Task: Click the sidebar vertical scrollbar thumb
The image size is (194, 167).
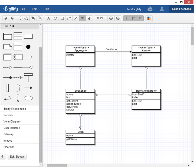Action: click(x=40, y=105)
